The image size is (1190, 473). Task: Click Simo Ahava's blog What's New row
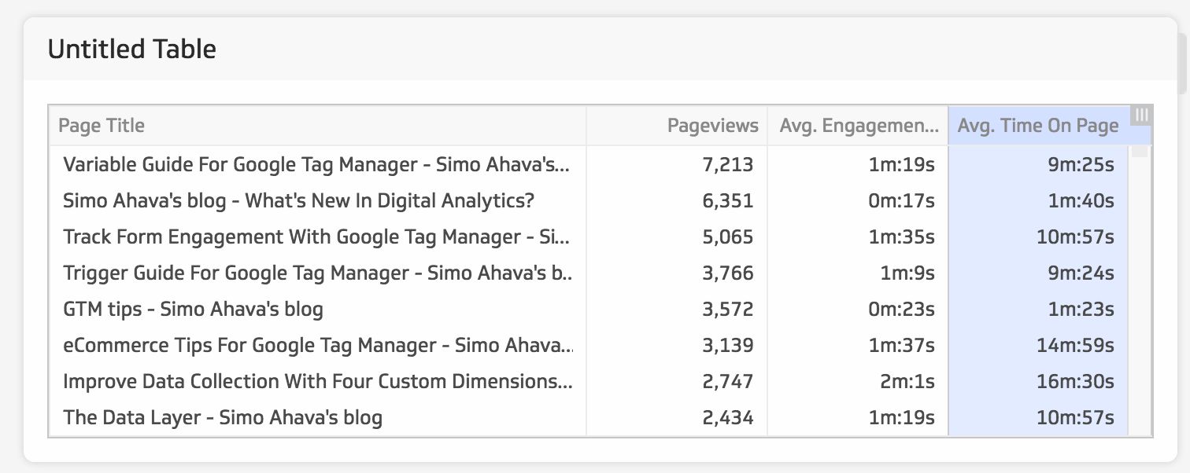[589, 200]
